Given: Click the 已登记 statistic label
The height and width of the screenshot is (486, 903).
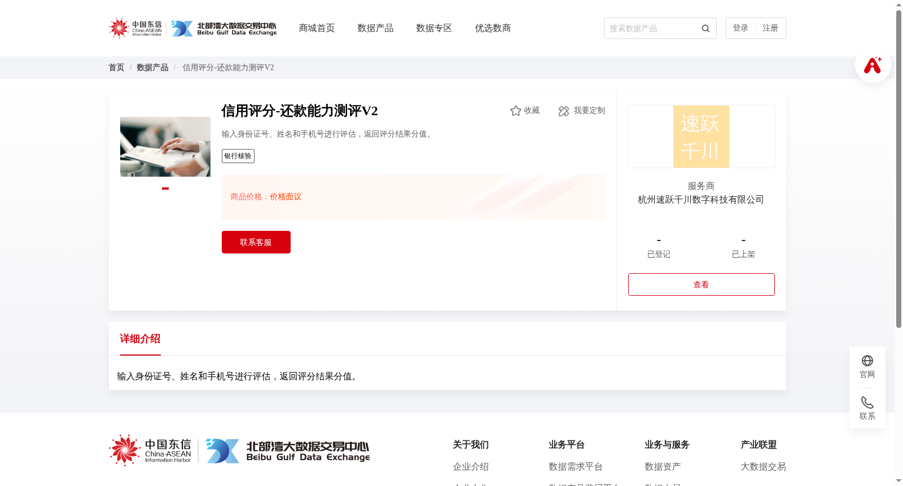Looking at the screenshot, I should coord(659,255).
